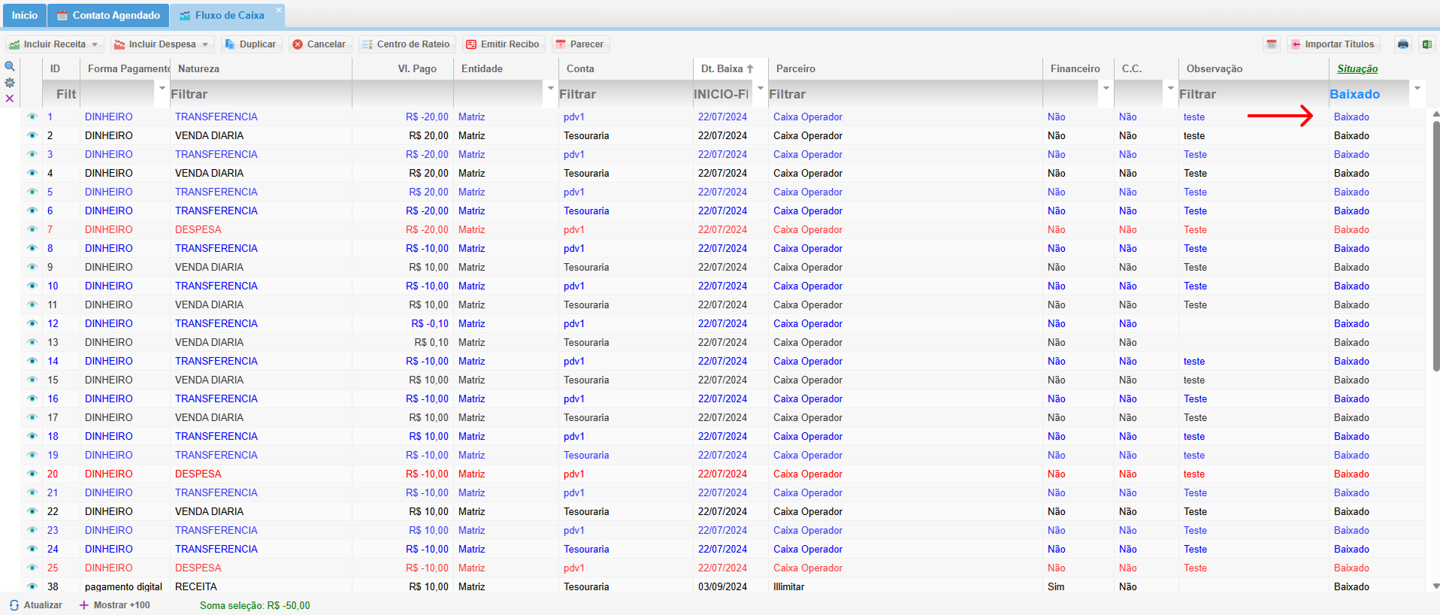Toggle the eye icon on row 7
This screenshot has width=1440, height=615.
pyautogui.click(x=32, y=229)
